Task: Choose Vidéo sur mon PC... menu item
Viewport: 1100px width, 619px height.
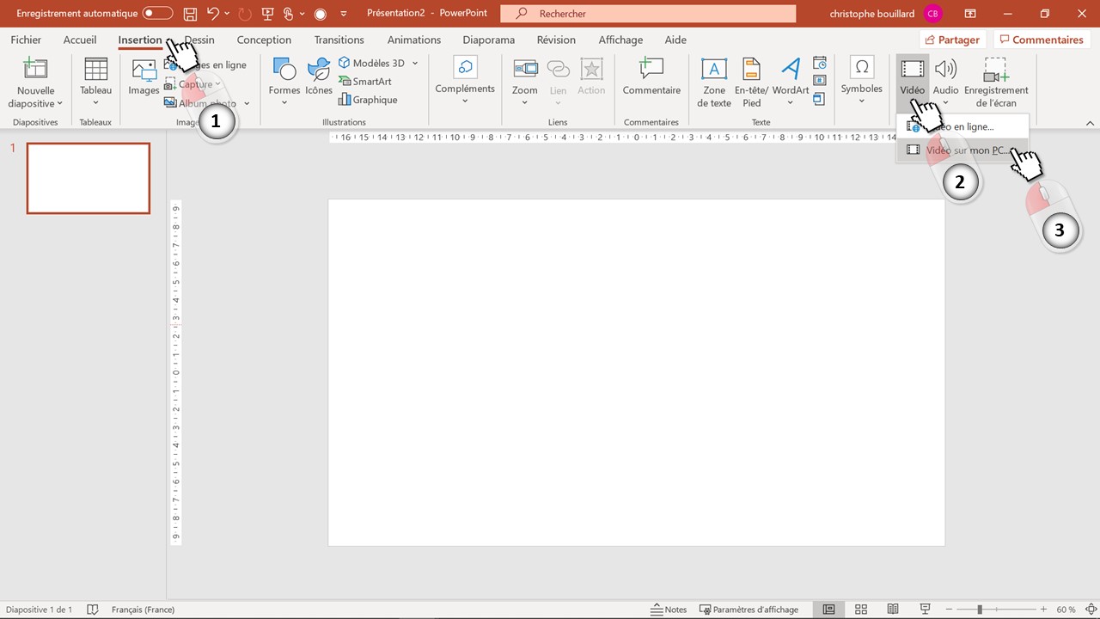Action: point(962,150)
